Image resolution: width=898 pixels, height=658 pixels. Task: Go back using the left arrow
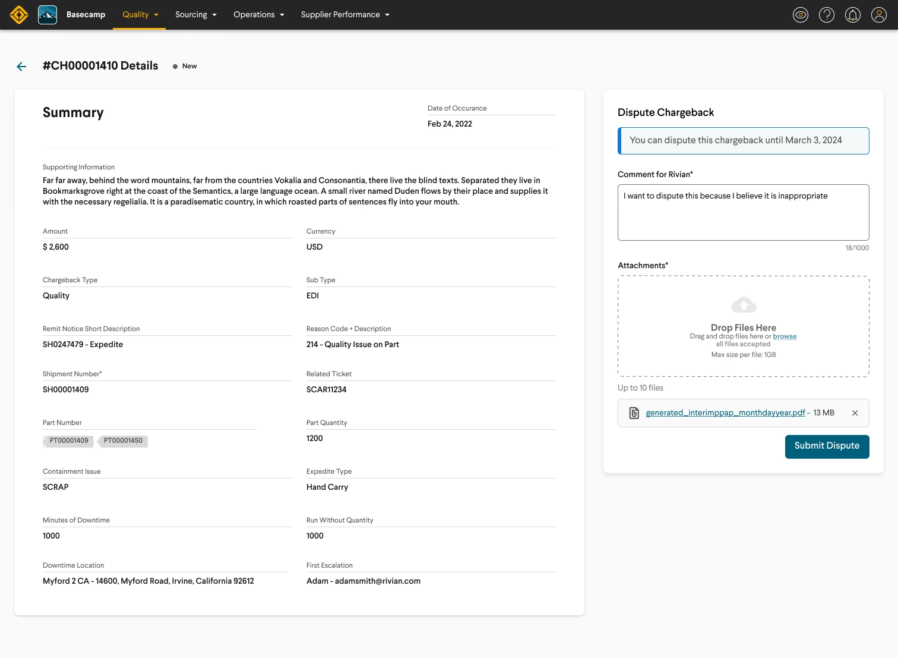tap(21, 67)
